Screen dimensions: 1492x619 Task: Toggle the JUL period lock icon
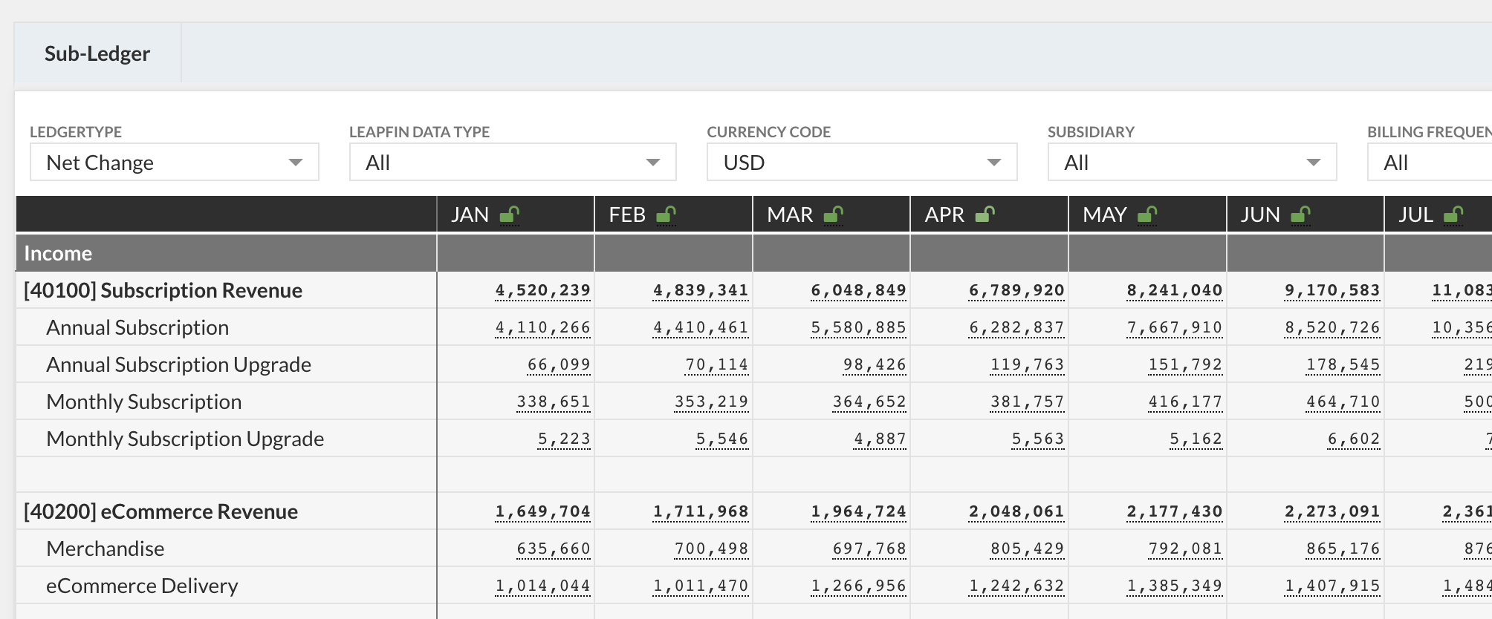point(1453,215)
